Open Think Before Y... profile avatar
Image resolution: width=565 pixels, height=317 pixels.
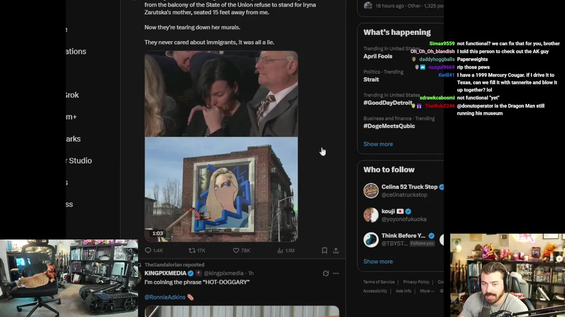[x=371, y=240]
